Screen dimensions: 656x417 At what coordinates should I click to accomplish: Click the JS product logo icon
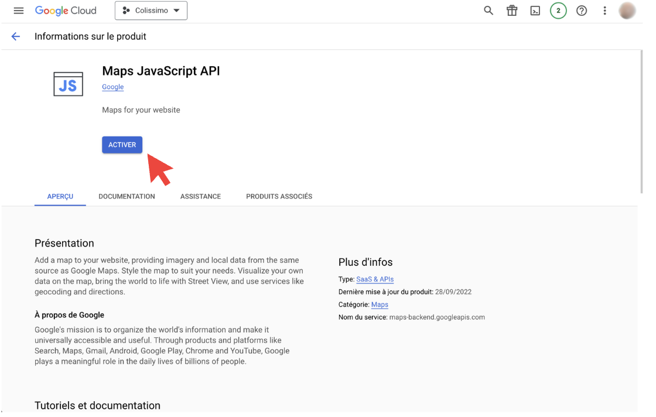point(68,84)
